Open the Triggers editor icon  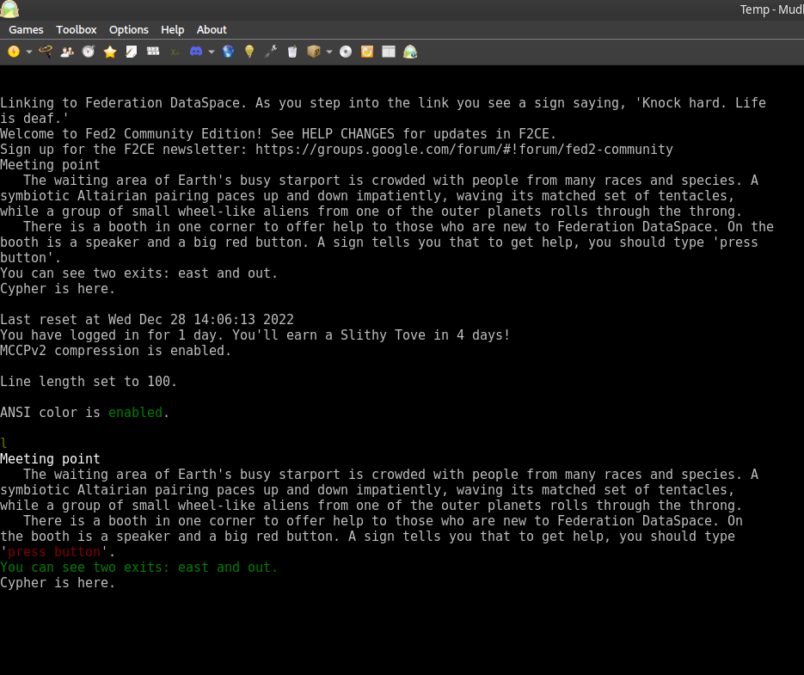tap(45, 52)
